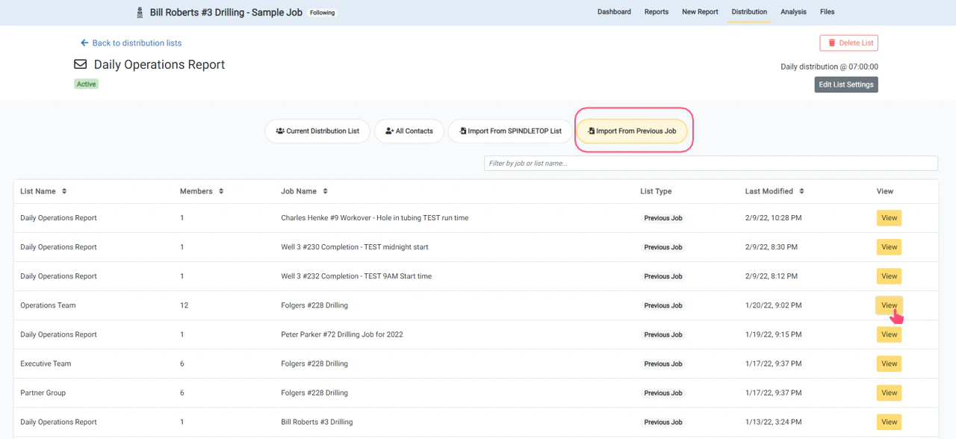Open Job Name column sort arrows

coord(327,191)
